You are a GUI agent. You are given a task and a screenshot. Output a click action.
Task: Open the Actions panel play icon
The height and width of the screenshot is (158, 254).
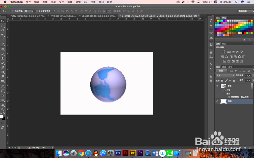pyautogui.click(x=211, y=25)
